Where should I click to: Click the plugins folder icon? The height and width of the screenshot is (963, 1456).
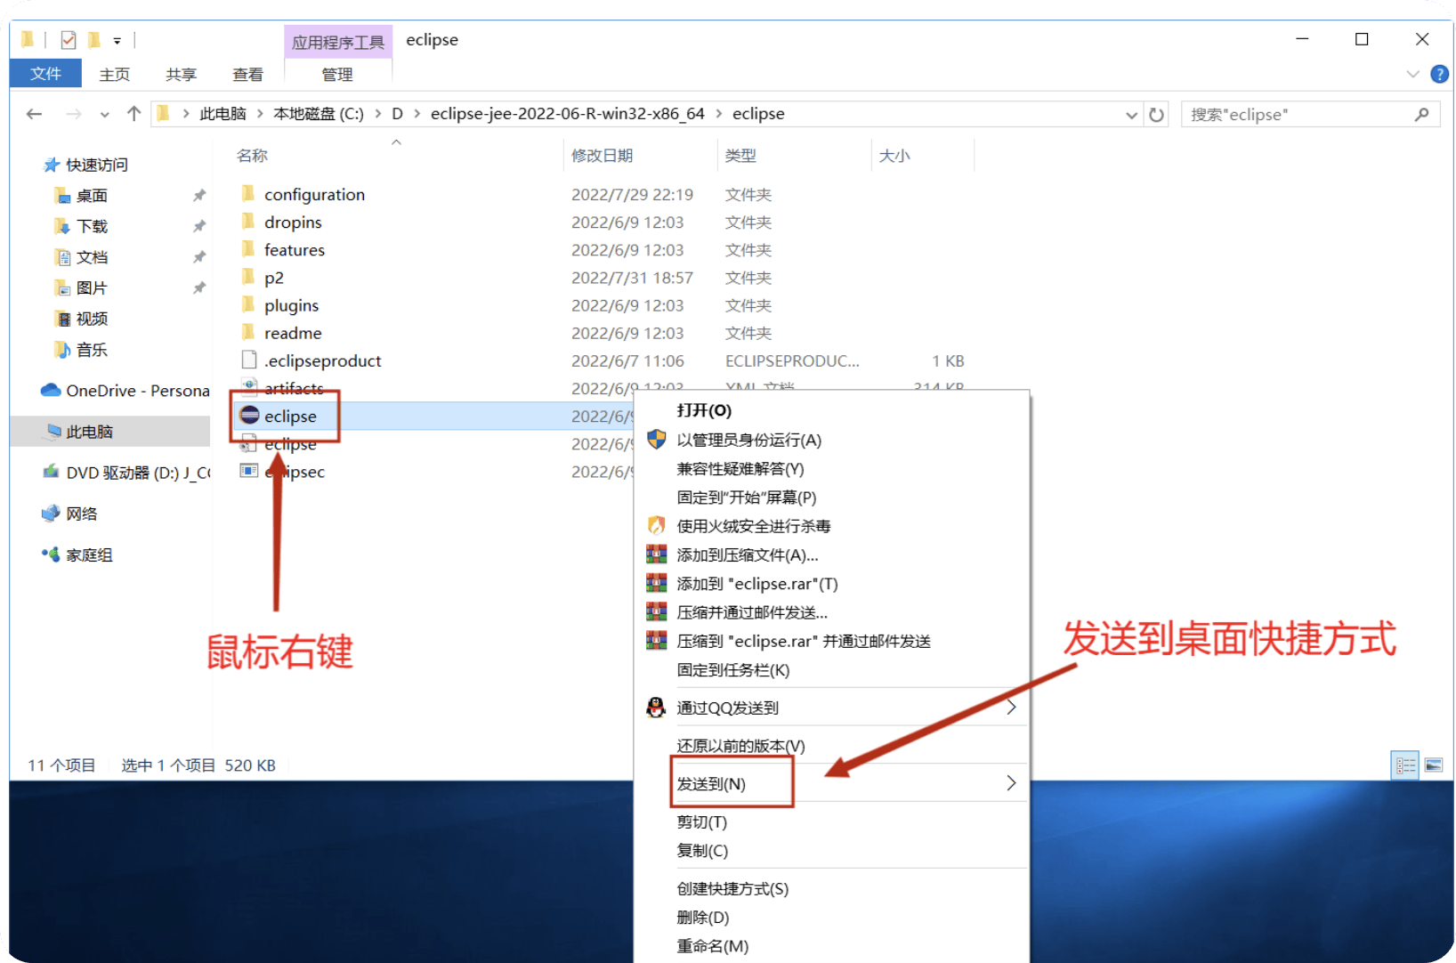pos(248,304)
